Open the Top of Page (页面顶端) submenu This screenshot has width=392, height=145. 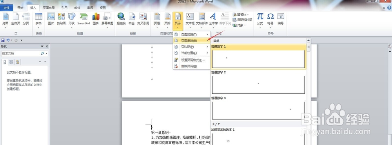(x=192, y=34)
